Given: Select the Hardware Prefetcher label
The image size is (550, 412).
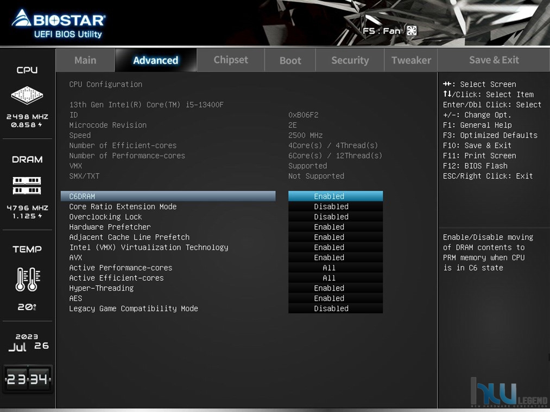Looking at the screenshot, I should pyautogui.click(x=110, y=227).
